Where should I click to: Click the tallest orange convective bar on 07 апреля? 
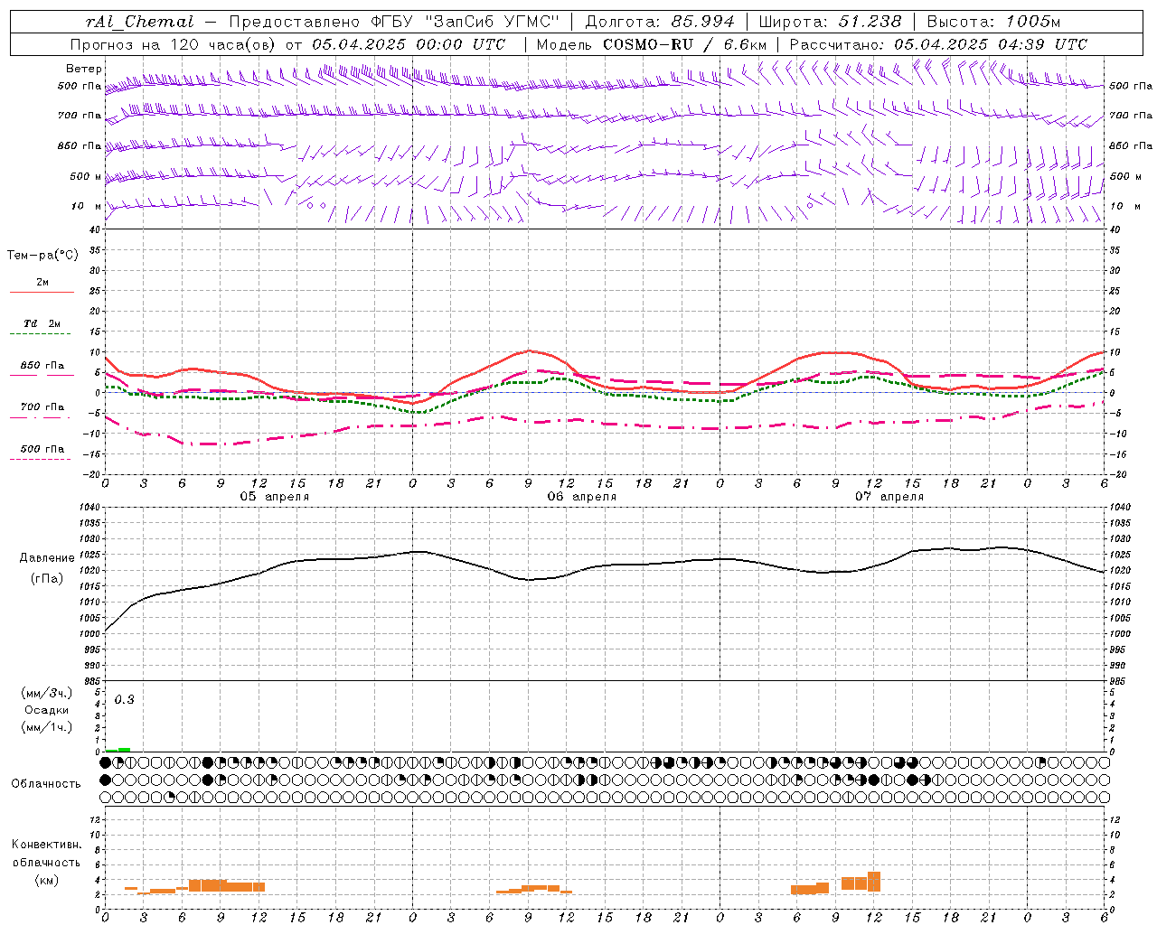pyautogui.click(x=874, y=882)
